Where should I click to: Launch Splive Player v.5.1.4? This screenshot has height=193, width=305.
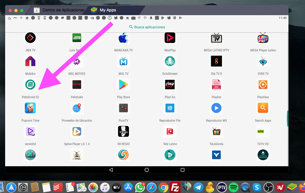[x=77, y=131]
